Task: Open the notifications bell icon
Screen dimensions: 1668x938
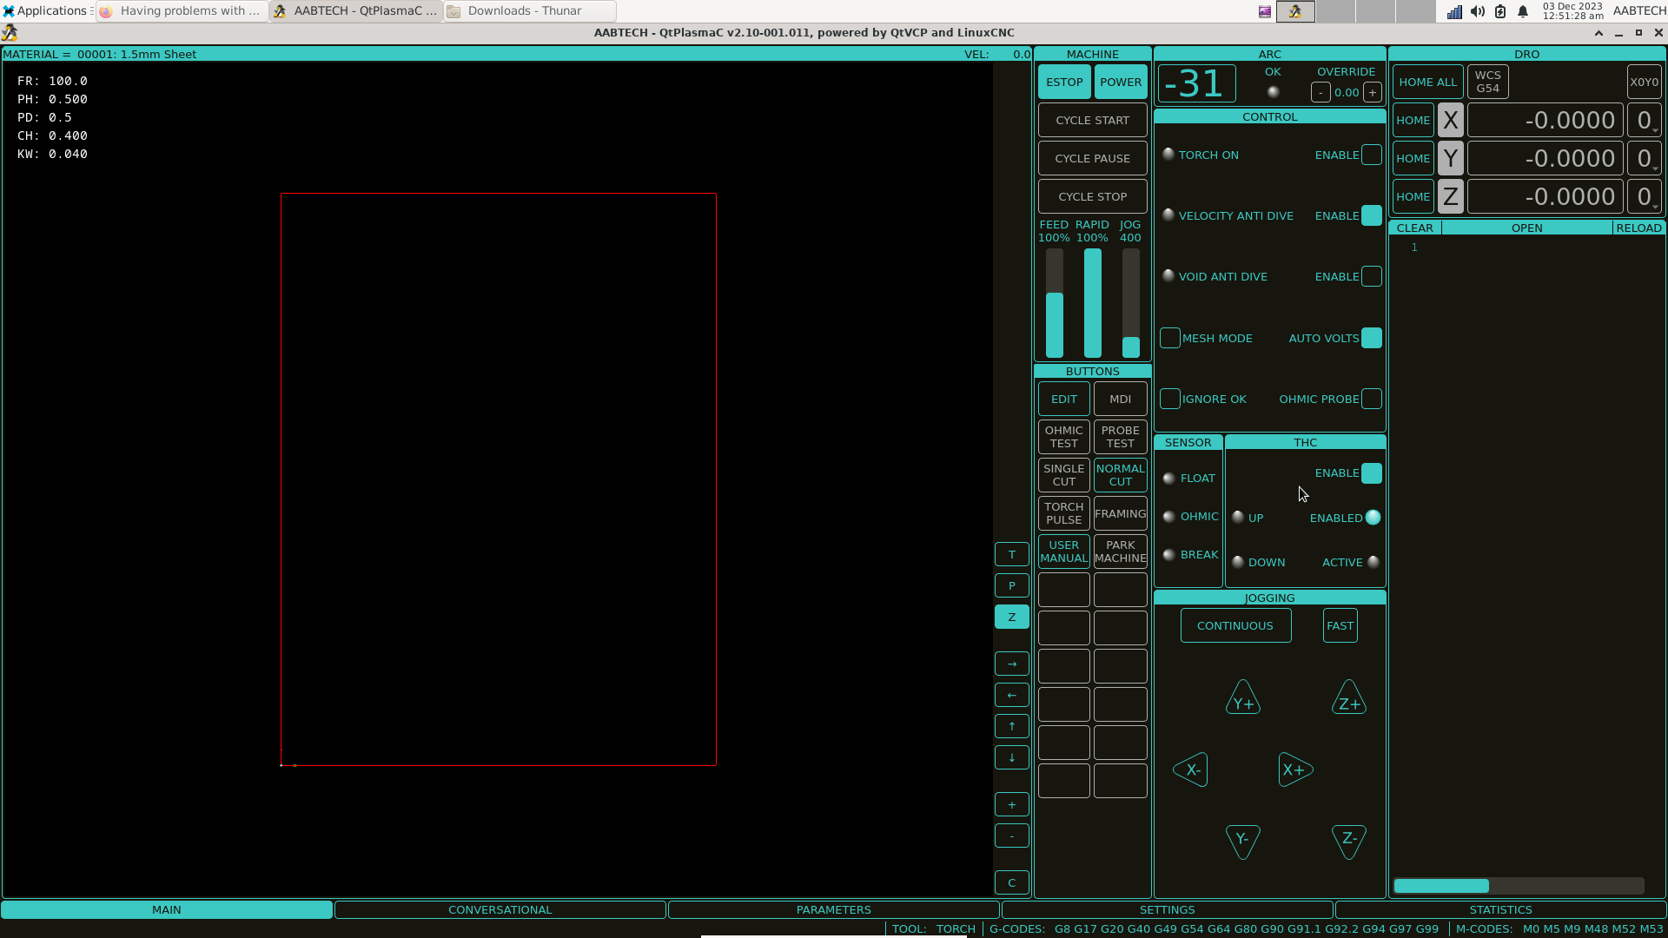Action: 1523,11
